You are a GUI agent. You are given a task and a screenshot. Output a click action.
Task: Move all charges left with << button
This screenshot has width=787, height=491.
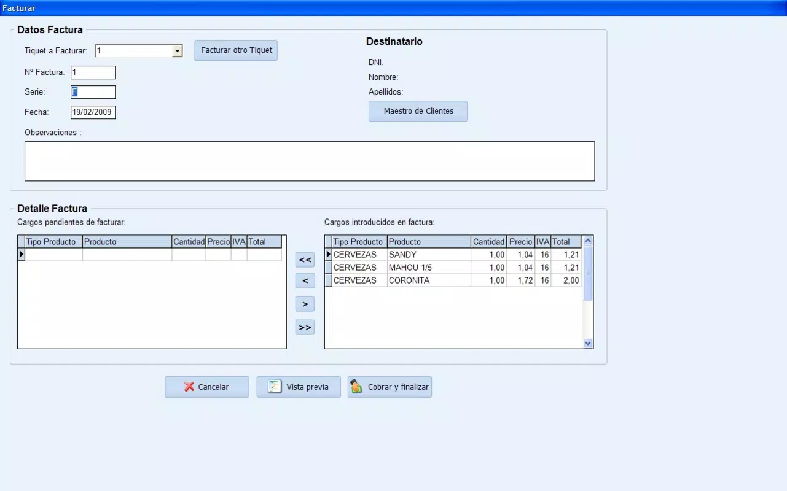click(305, 260)
